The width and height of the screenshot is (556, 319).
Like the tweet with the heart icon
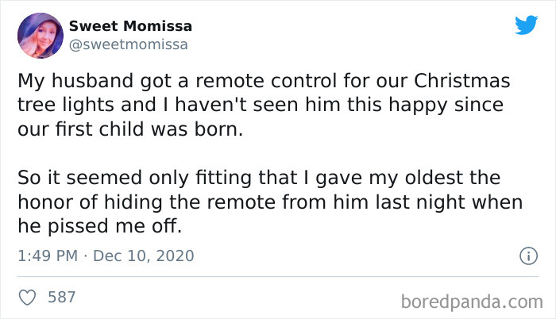[x=27, y=298]
